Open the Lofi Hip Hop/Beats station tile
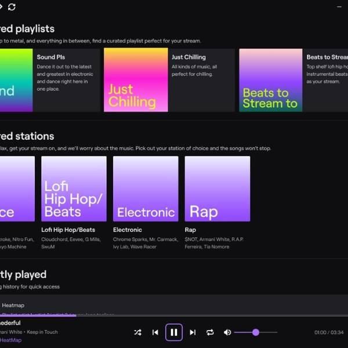The height and width of the screenshot is (348, 348). point(74,188)
